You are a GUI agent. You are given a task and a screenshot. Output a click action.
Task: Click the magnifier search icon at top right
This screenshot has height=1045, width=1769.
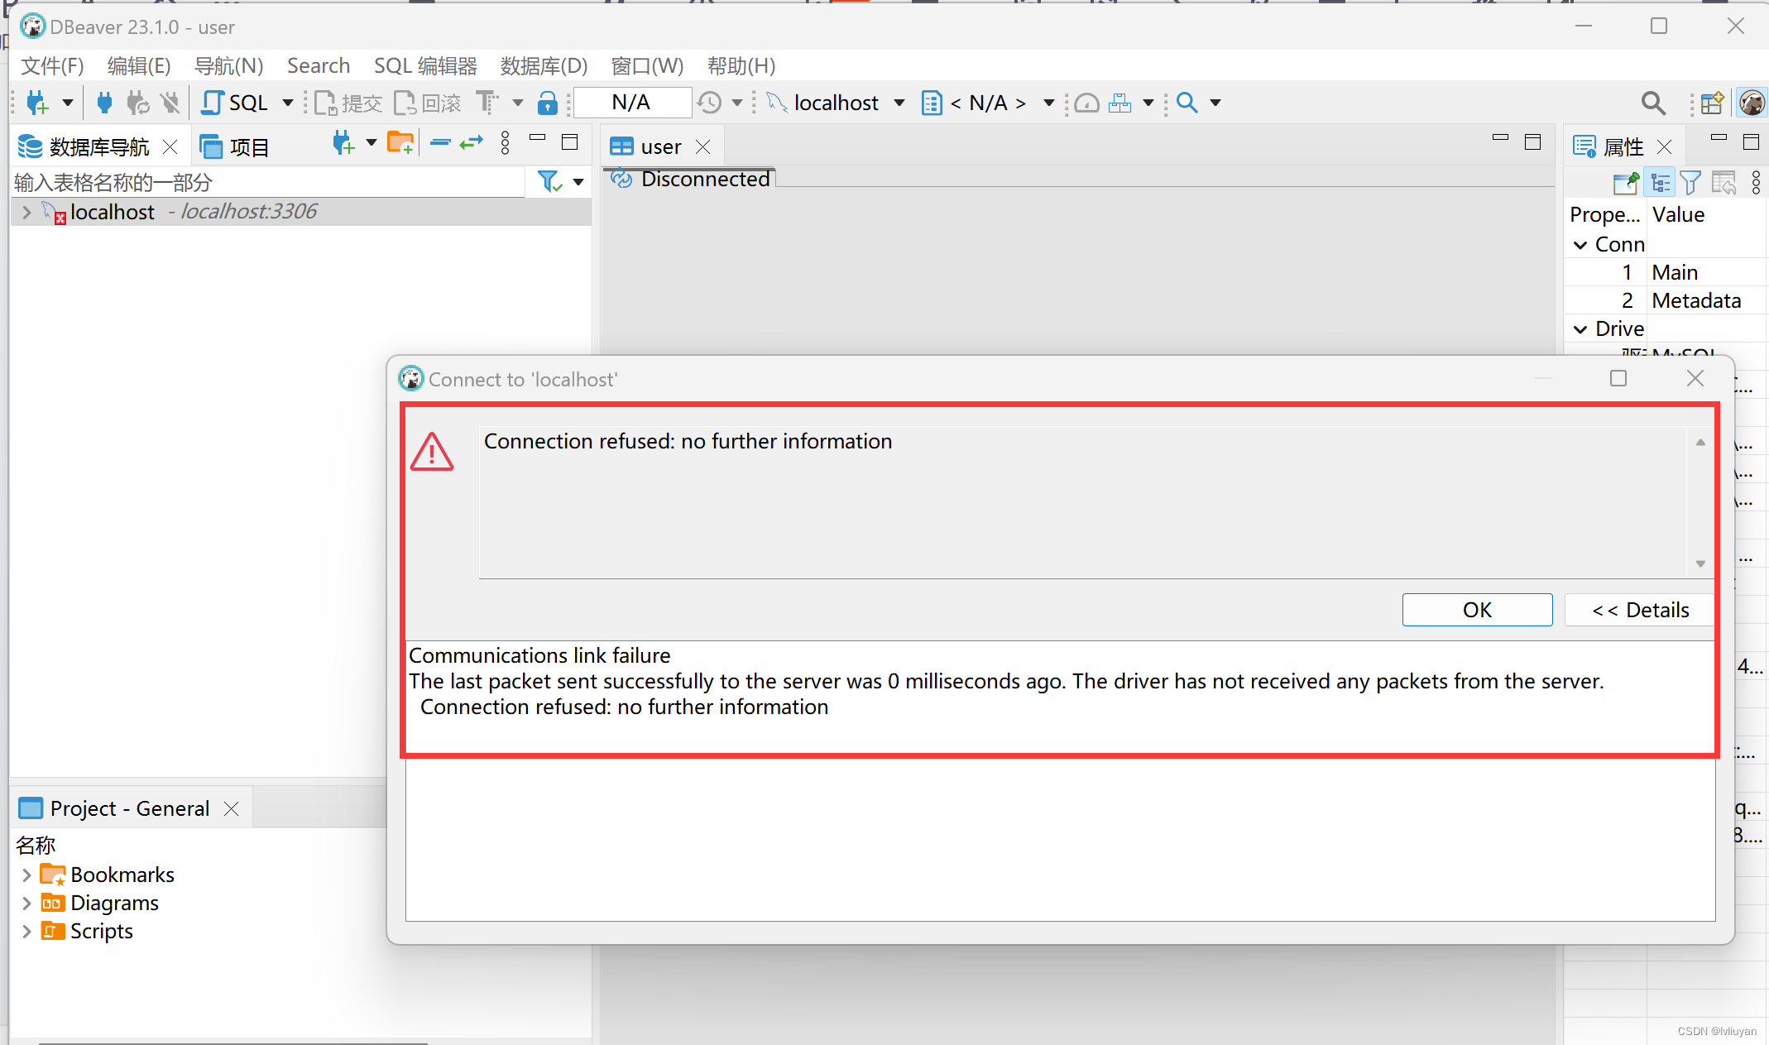(x=1652, y=103)
